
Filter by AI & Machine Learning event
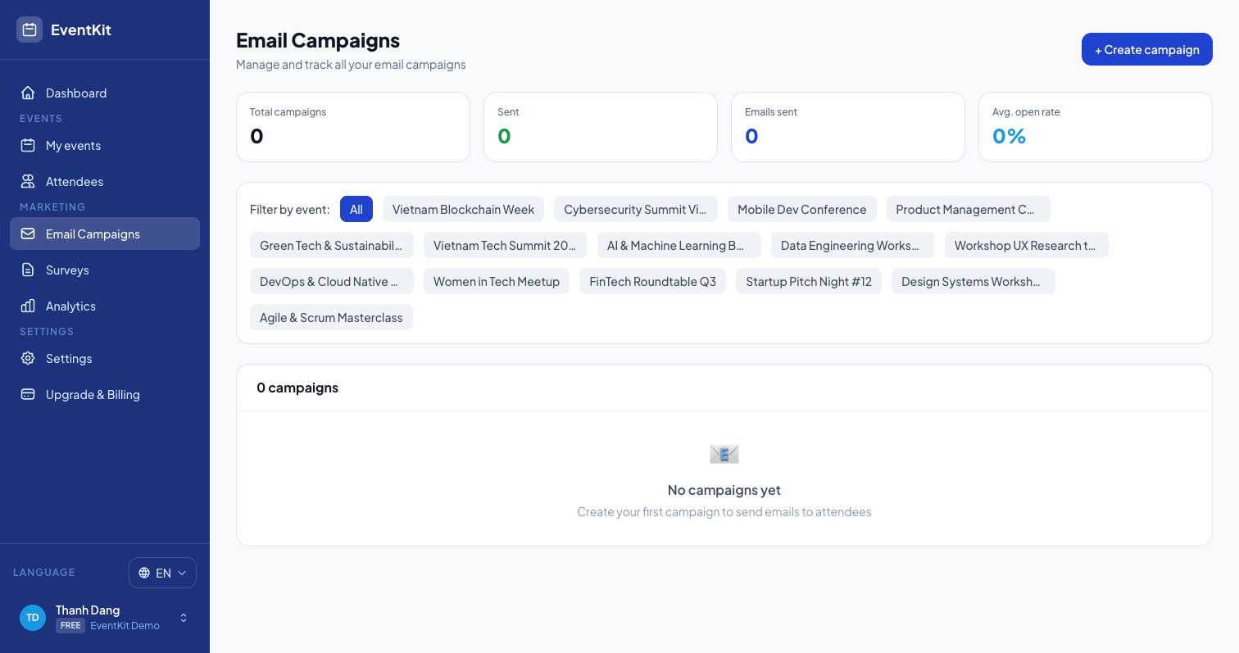pyautogui.click(x=679, y=245)
